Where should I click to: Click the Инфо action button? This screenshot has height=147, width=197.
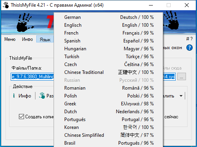(22, 96)
